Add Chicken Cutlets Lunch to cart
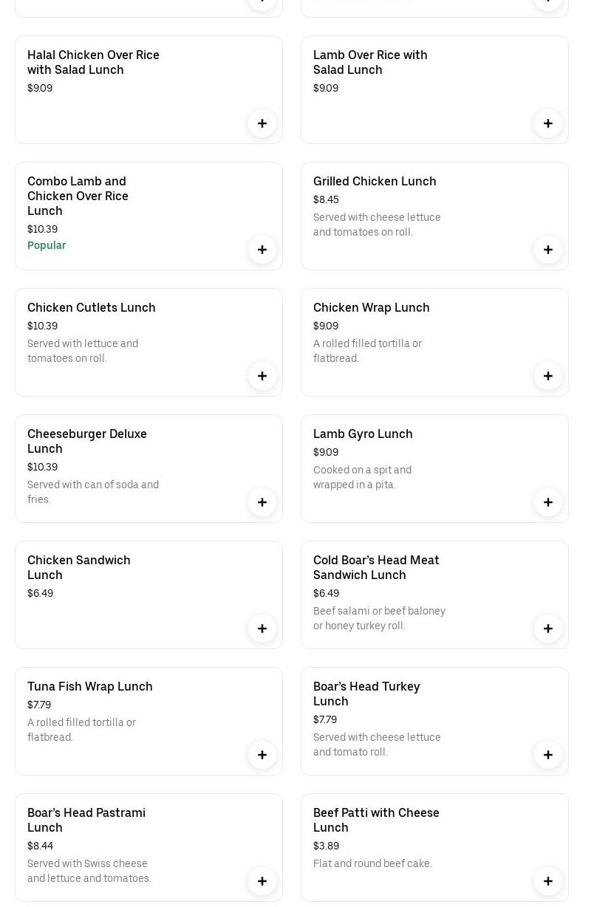This screenshot has height=907, width=594. coord(262,376)
